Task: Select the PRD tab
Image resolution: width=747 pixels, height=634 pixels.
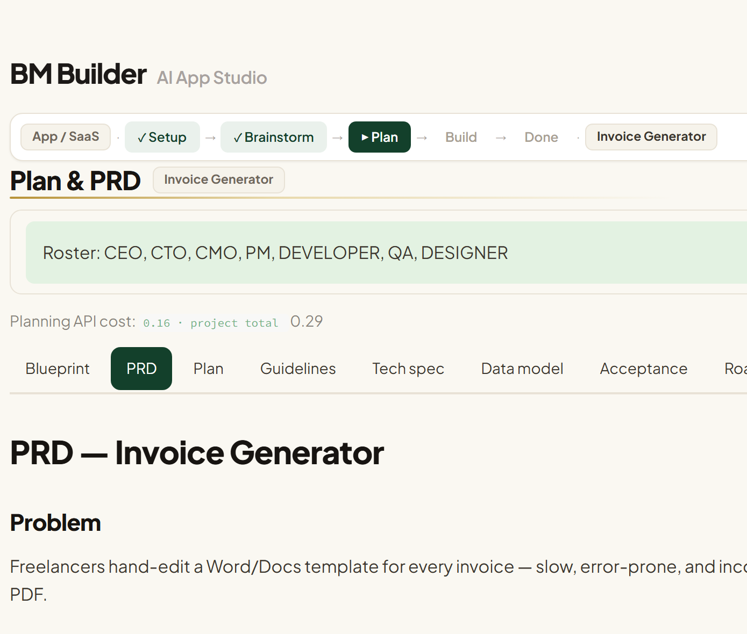Action: (141, 369)
